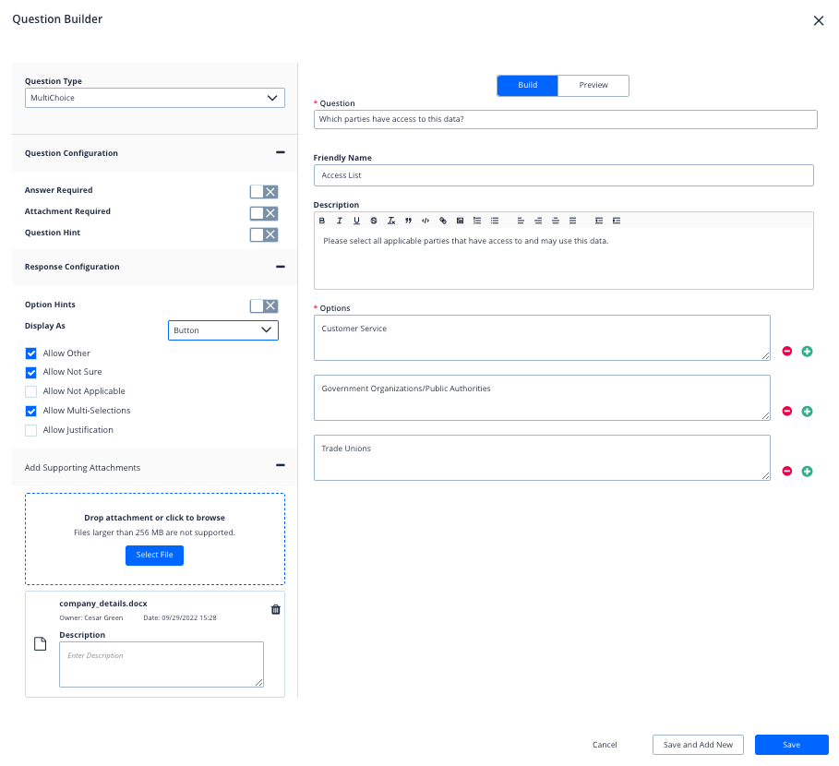
Task: Click the bulleted list icon in Description toolbar
Action: pyautogui.click(x=495, y=221)
